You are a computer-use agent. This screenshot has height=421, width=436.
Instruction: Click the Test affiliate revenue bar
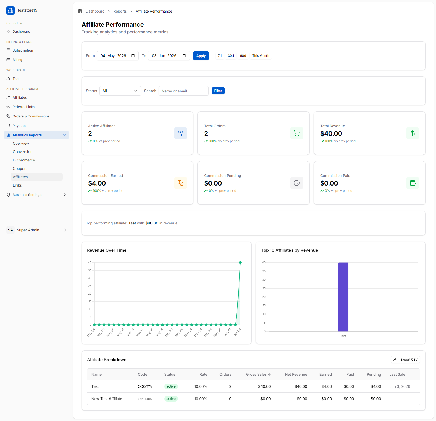point(343,297)
